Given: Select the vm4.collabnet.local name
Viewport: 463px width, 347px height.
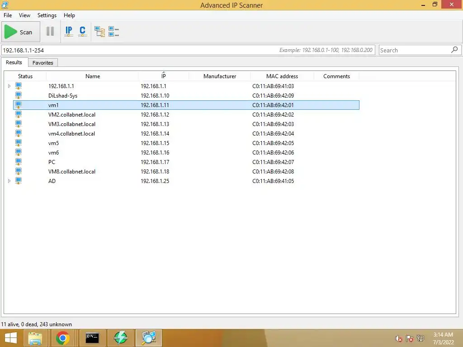Looking at the screenshot, I should click(72, 134).
